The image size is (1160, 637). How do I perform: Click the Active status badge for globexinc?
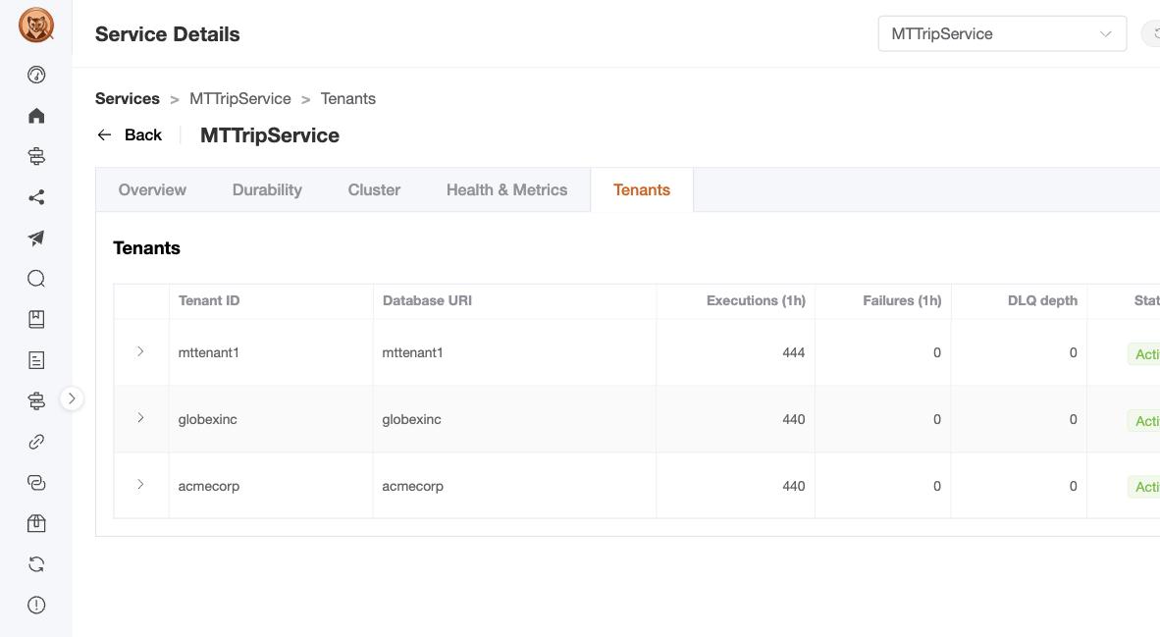(1143, 421)
